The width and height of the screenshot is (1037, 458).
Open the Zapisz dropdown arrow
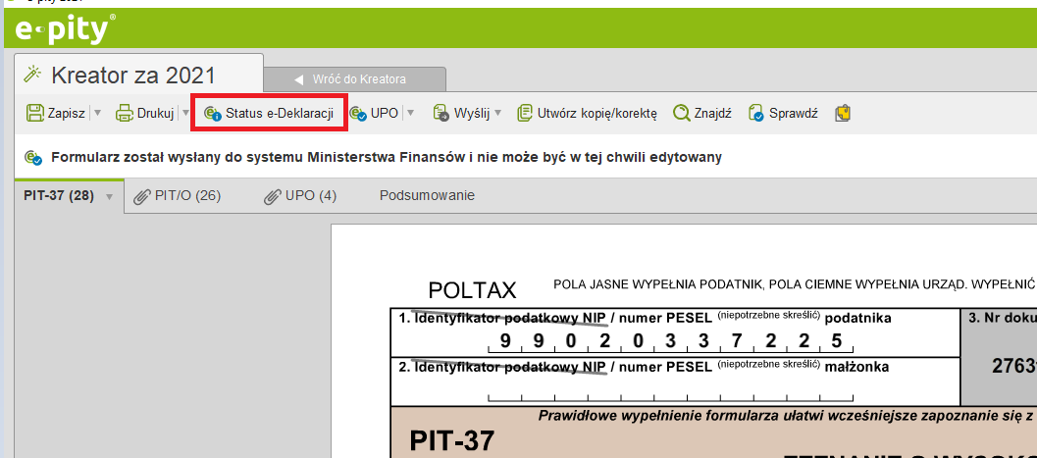[x=98, y=113]
